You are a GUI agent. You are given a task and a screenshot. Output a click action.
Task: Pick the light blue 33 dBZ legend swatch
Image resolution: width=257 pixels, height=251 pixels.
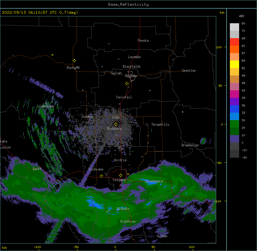pyautogui.click(x=234, y=116)
